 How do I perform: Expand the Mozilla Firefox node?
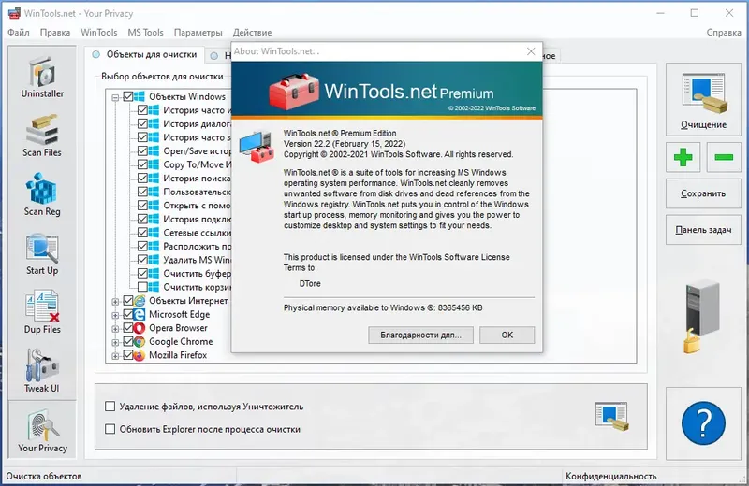(x=115, y=356)
